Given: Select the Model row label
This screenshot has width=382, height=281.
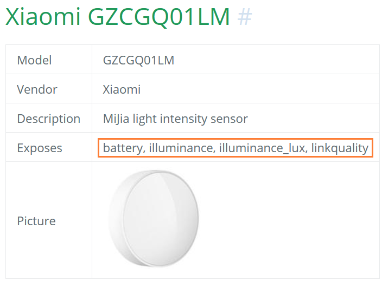Looking at the screenshot, I should 35,60.
